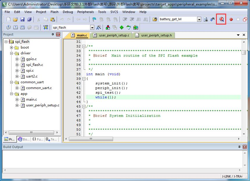
Task: Click the Find icon beside the search box
Action: click(x=206, y=19)
